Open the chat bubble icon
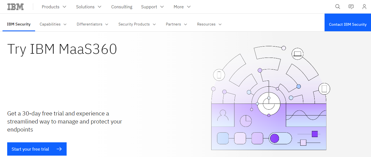 (351, 7)
